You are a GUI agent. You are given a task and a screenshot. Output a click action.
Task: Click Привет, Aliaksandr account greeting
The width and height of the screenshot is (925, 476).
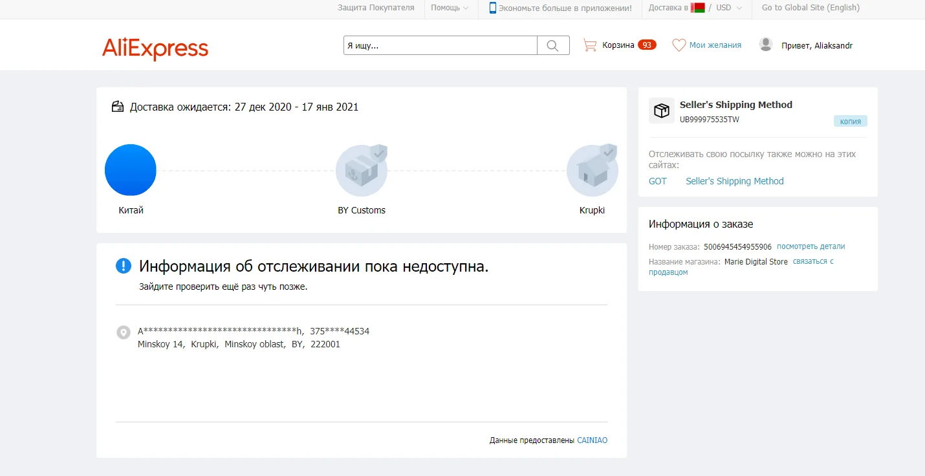817,45
